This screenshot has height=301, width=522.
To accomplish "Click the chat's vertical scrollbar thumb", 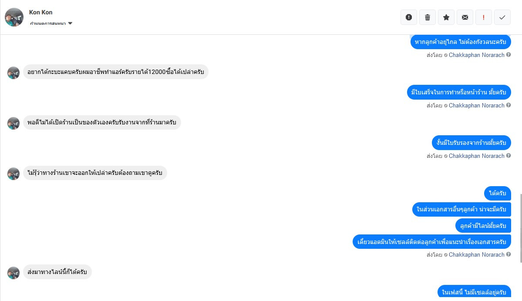I will point(521,229).
